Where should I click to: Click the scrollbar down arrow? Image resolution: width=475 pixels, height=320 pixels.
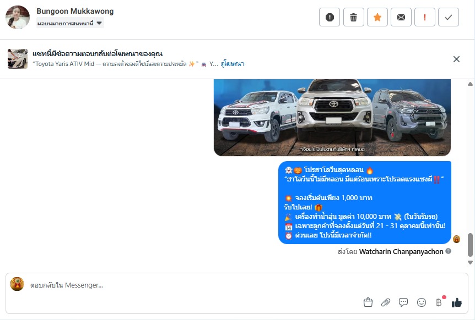tap(470, 262)
